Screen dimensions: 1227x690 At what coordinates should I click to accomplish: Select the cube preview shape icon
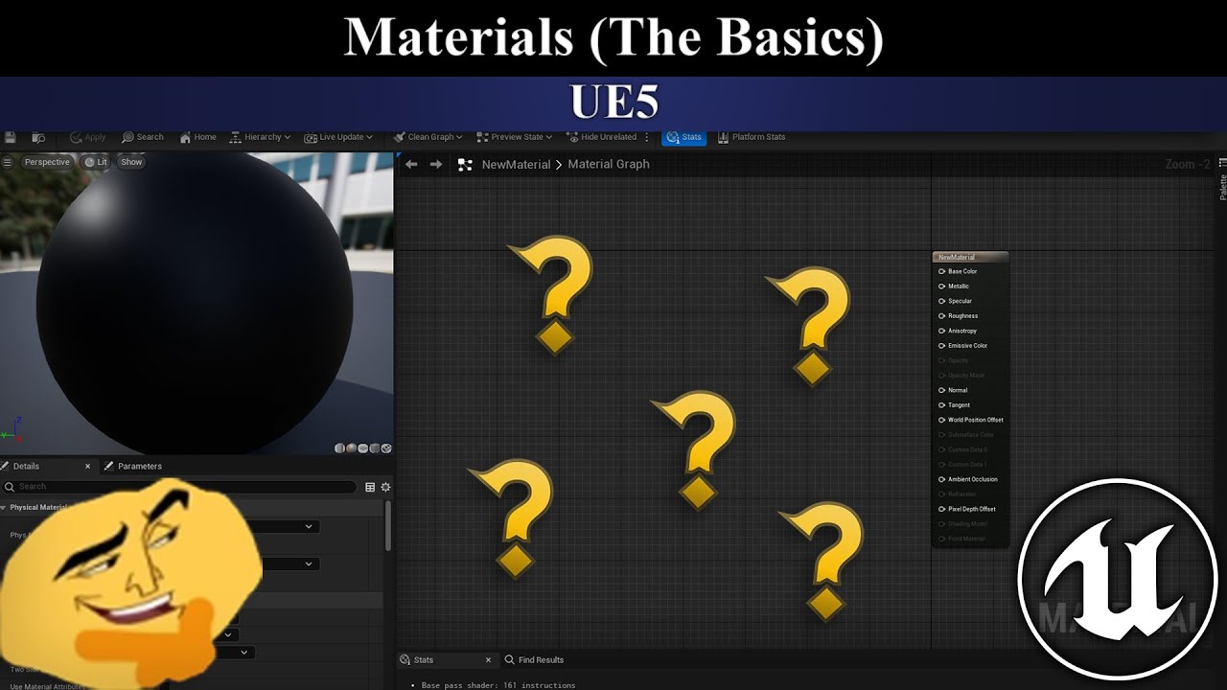pyautogui.click(x=375, y=448)
